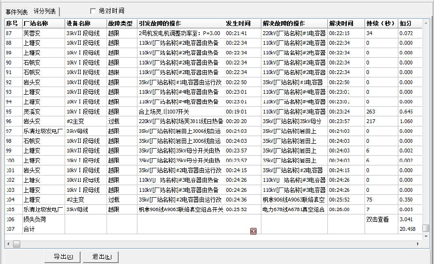Click the horizontal scrollbar right arrow
Viewport: 434px width, 264px height.
pyautogui.click(x=418, y=244)
